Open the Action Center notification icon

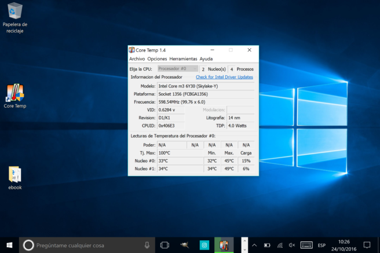coord(367,245)
